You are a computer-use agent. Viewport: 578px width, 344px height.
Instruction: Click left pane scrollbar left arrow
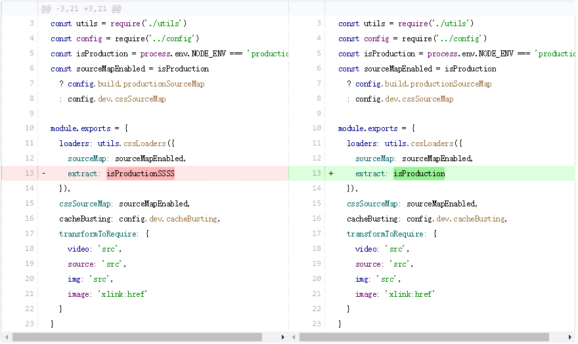[7, 337]
